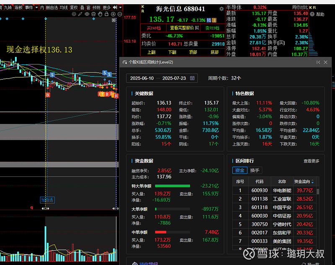Image resolution: width=335 pixels, height=265 pixels.
Task: Open the gear settings next to 海光信息 688041
Action: [222, 9]
